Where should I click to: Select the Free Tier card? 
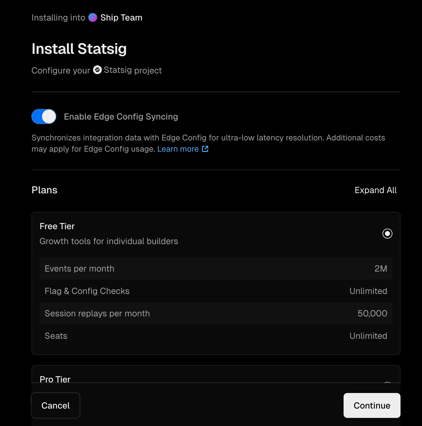point(216,233)
